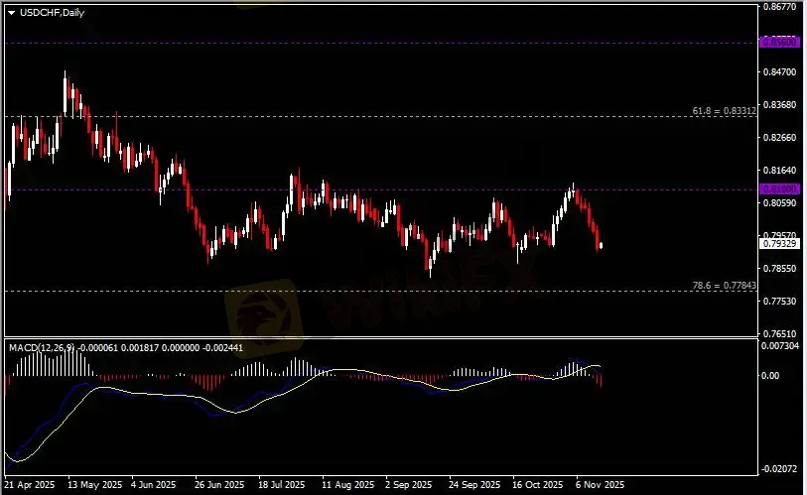807x495 pixels.
Task: Click the MACD -0.02072 scale value
Action: coord(780,468)
